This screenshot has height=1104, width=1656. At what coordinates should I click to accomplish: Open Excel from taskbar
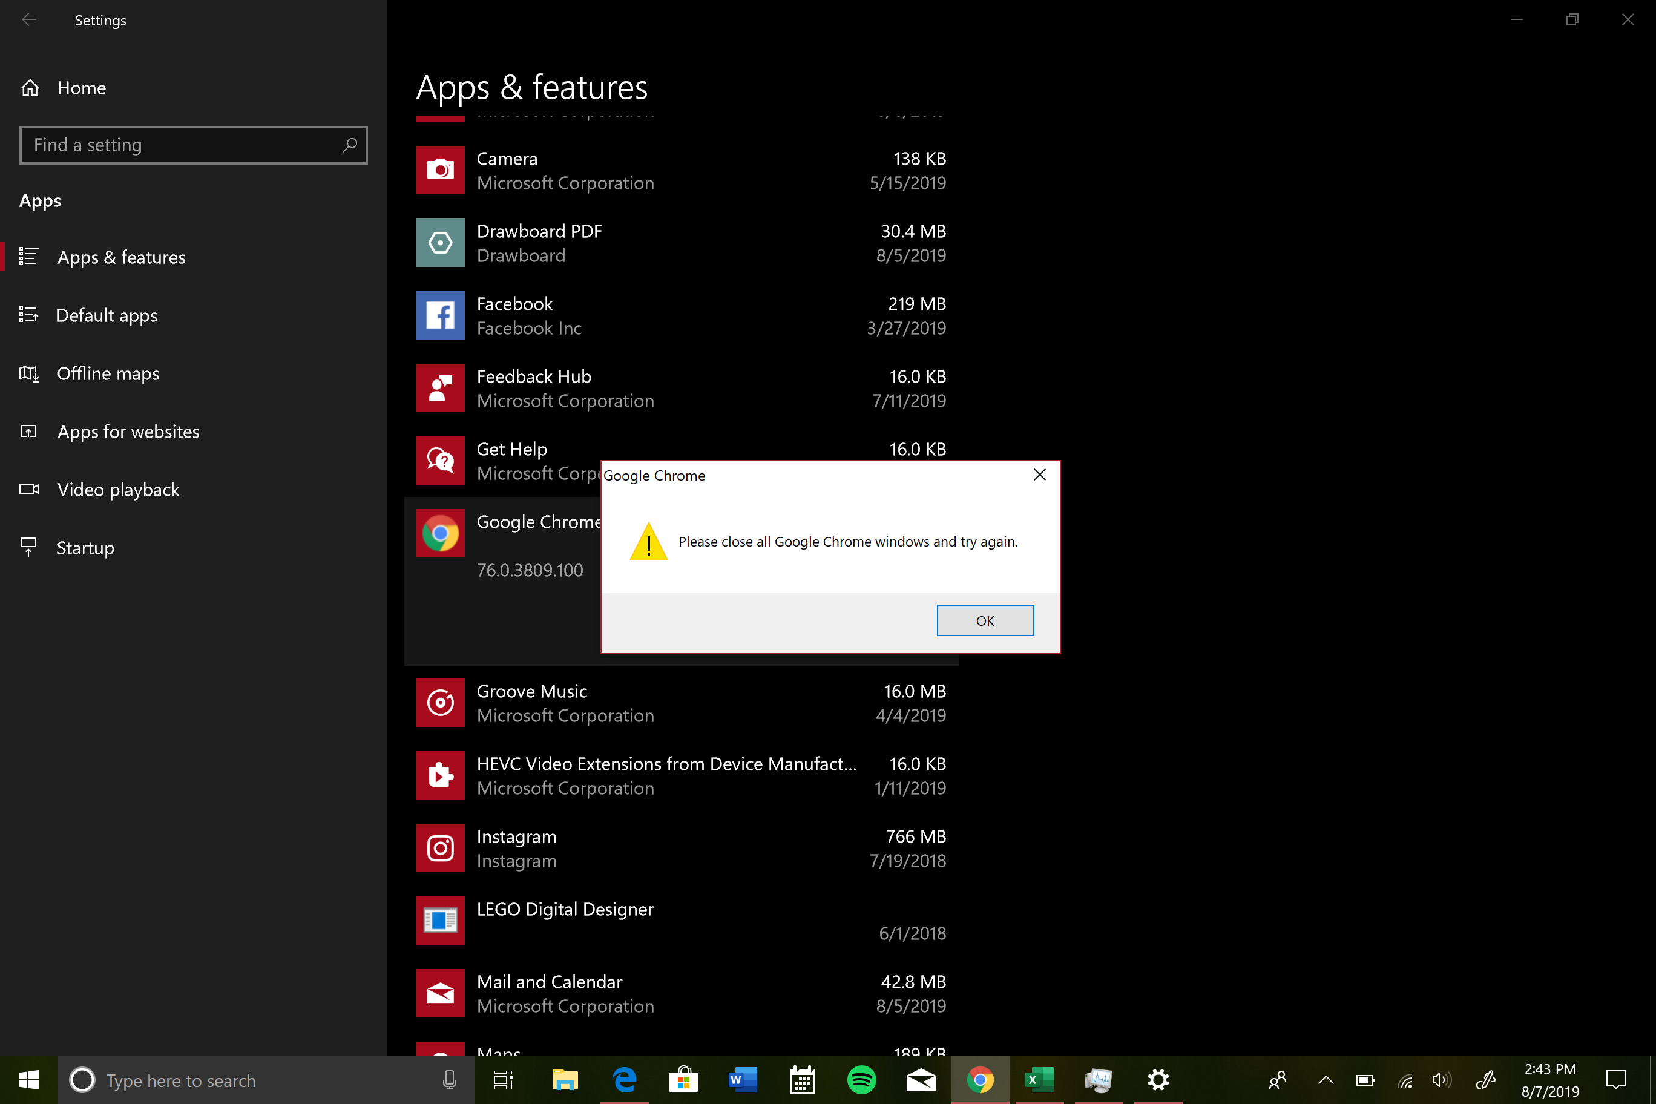pos(1039,1079)
